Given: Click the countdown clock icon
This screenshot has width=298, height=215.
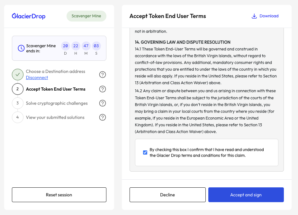Looking at the screenshot, I should 21,48.
